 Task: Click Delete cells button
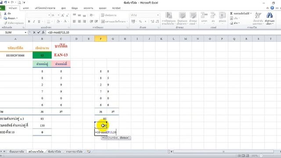(x=213, y=18)
